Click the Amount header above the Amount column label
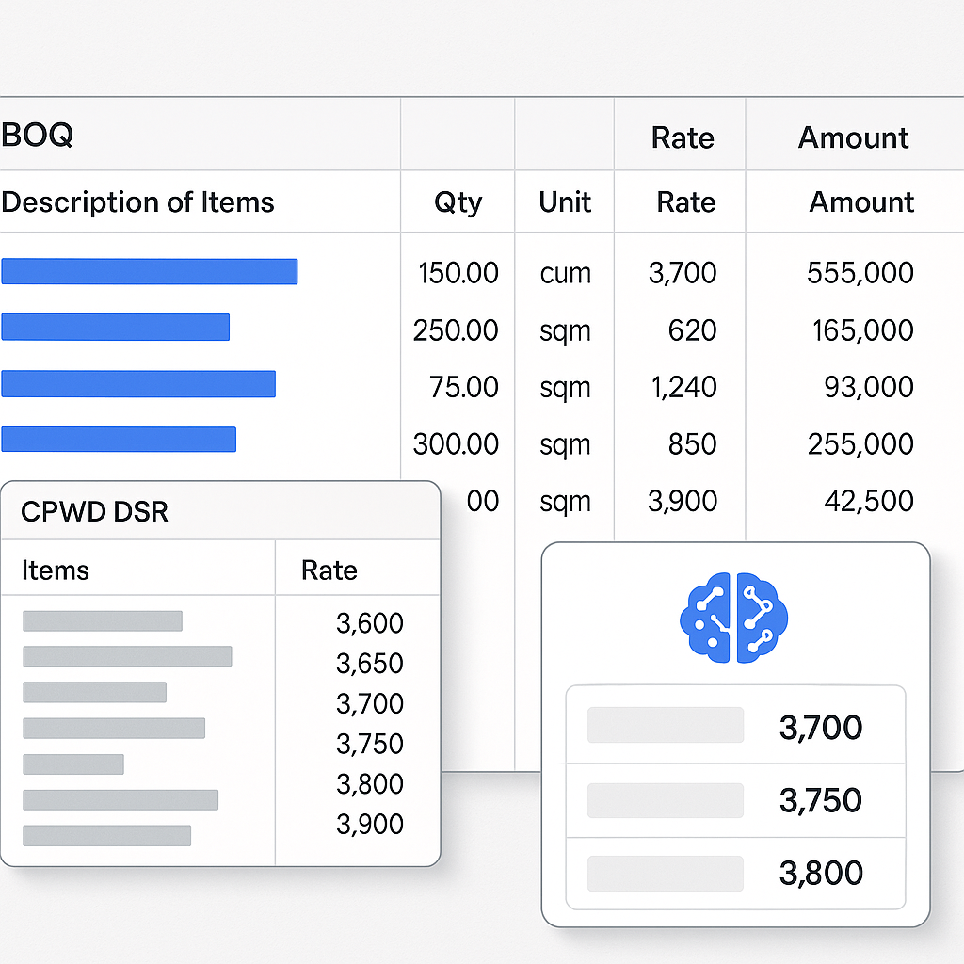This screenshot has height=964, width=964. tap(853, 137)
